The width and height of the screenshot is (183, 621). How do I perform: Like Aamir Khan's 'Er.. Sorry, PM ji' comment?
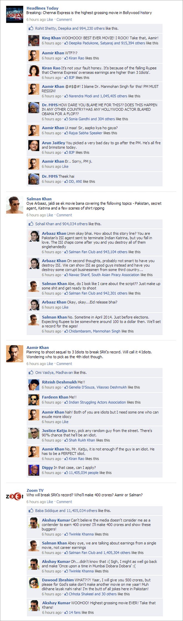65,167
